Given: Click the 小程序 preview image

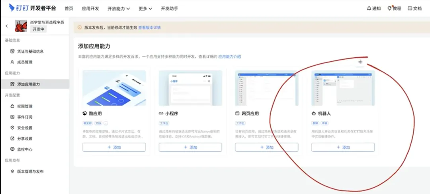Looking at the screenshot, I should pos(190,88).
